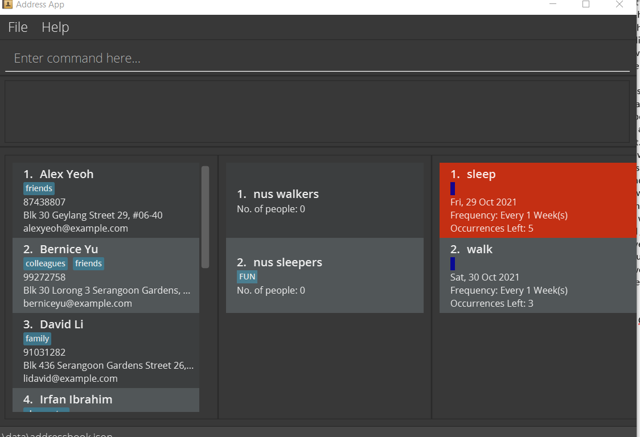Click the Address App title bar icon

(7, 5)
